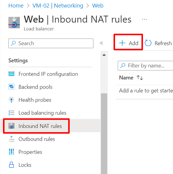Click the Backend pools icon
Viewport: 173px width, 174px height.
(11, 87)
